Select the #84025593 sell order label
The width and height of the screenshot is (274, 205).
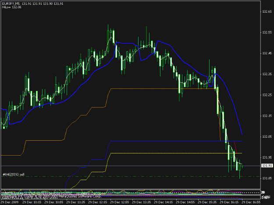14,174
